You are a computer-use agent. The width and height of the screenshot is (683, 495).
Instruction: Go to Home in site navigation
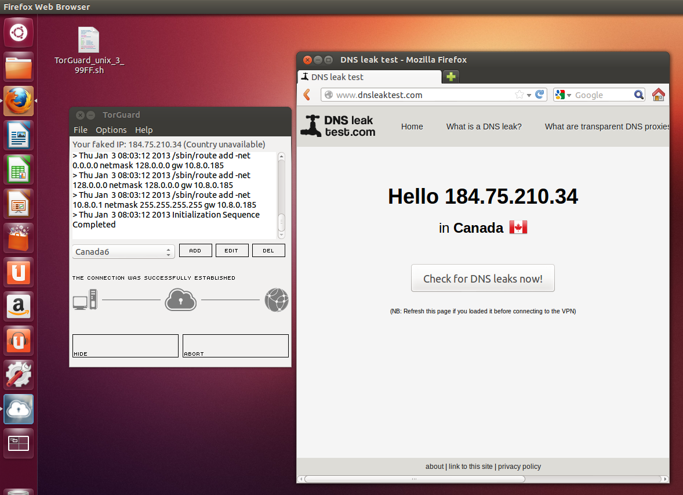pyautogui.click(x=412, y=127)
